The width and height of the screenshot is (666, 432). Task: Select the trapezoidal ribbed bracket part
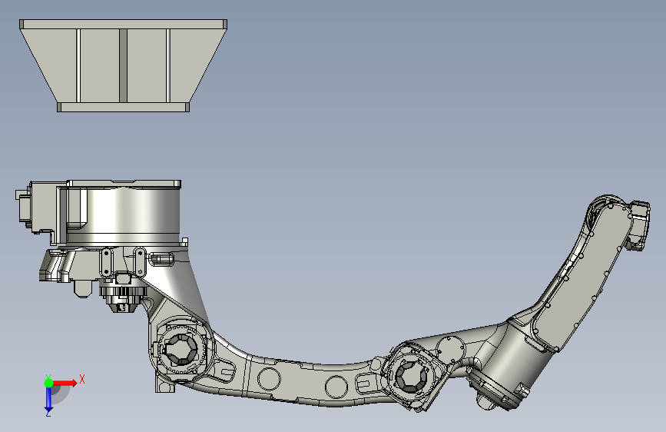point(123,65)
